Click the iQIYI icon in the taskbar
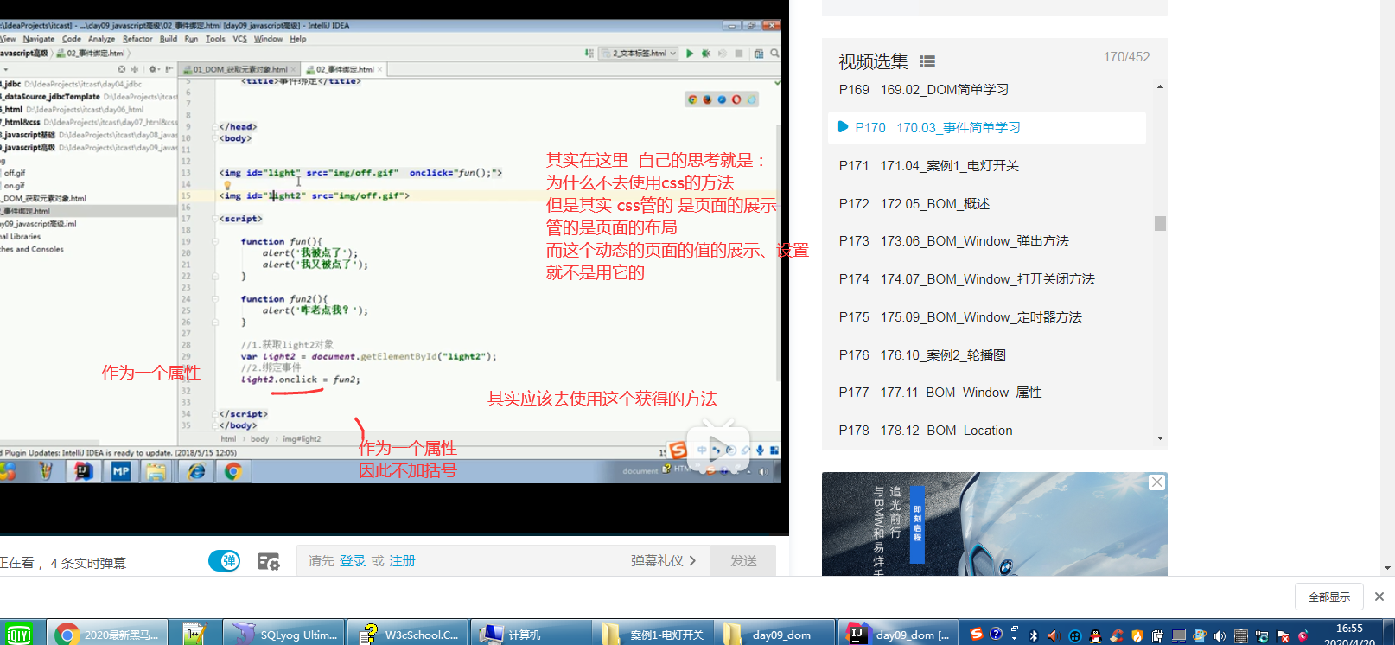This screenshot has width=1395, height=645. click(x=17, y=635)
